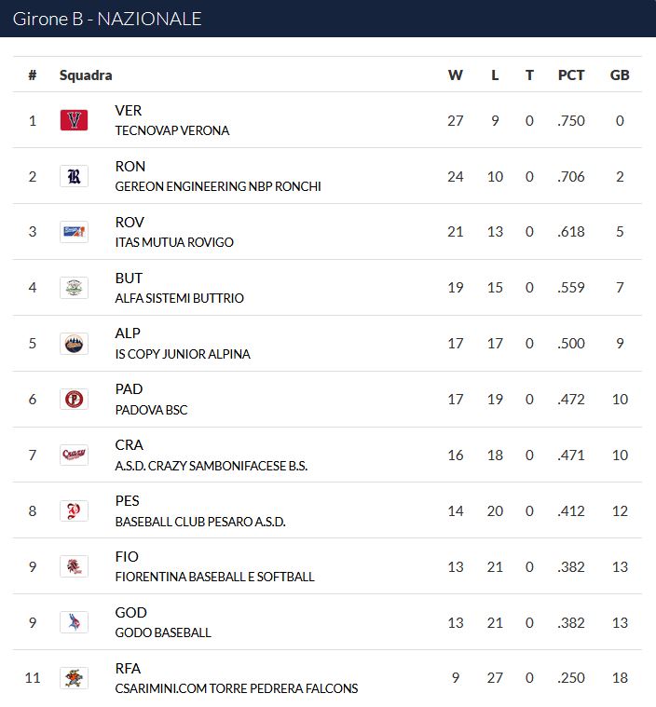Click the W column header
The image size is (656, 707).
456,75
